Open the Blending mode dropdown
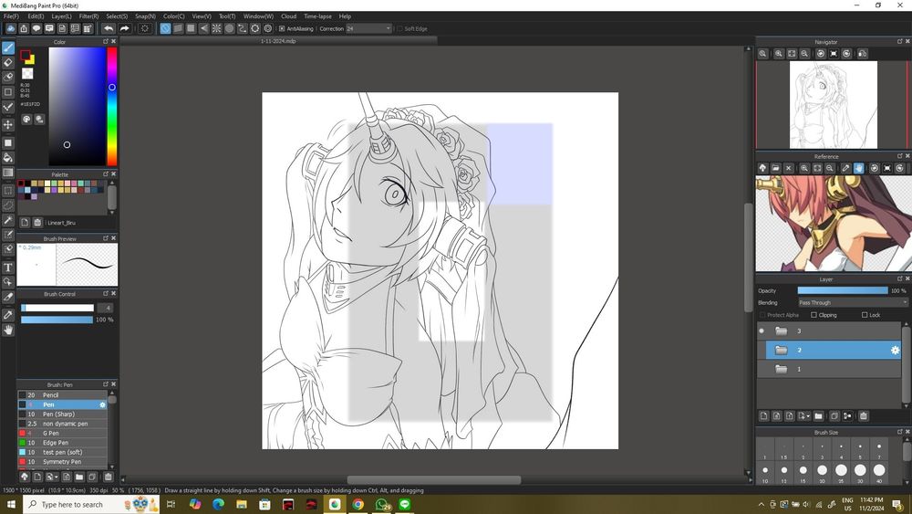The image size is (912, 514). (x=852, y=303)
